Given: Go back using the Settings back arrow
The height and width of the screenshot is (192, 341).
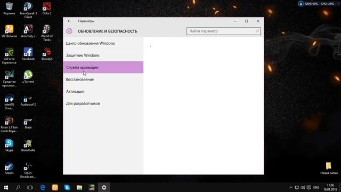Looking at the screenshot, I should 69,21.
